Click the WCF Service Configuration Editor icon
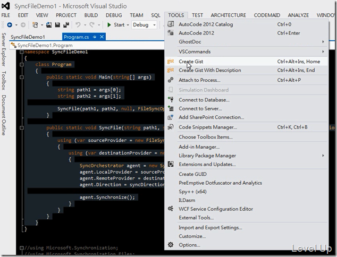This screenshot has width=337, height=257. [x=171, y=209]
